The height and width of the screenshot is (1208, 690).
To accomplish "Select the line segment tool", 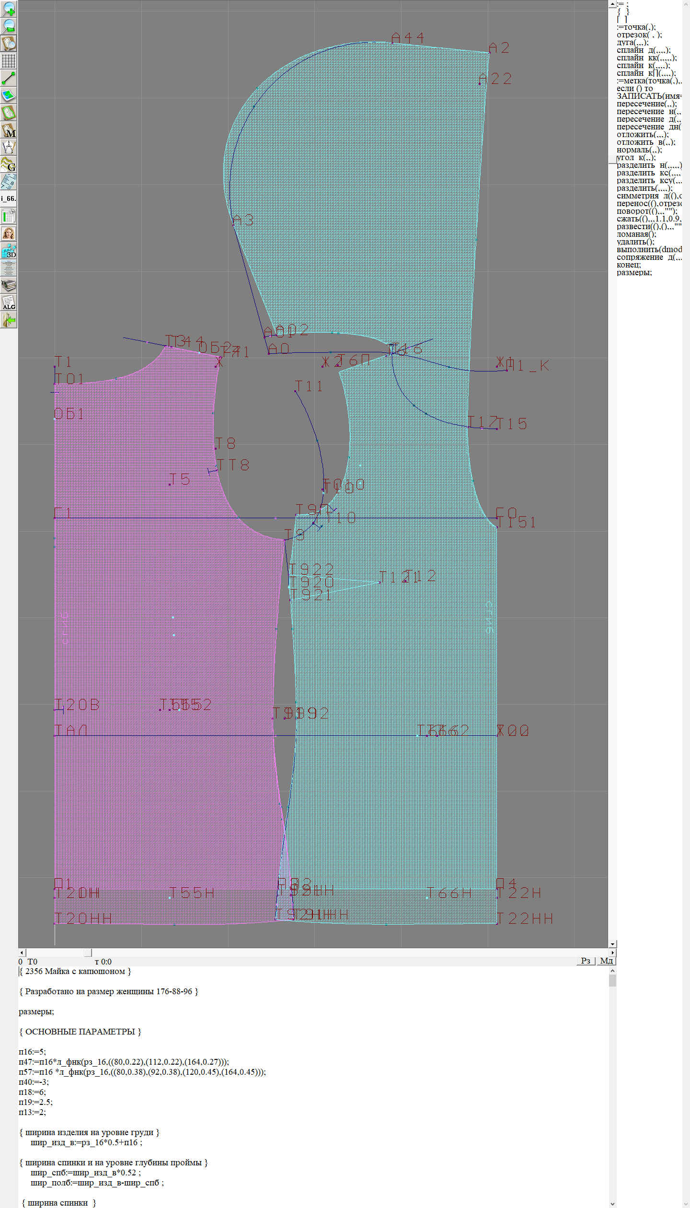I will click(9, 78).
